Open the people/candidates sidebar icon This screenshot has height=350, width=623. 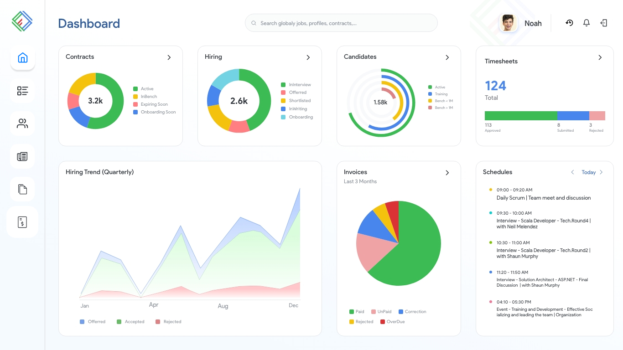(x=22, y=124)
